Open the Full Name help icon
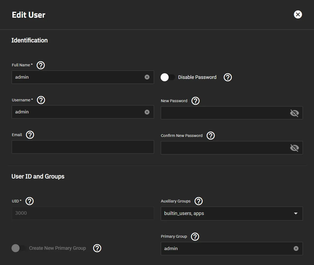The height and width of the screenshot is (265, 314). coord(40,65)
